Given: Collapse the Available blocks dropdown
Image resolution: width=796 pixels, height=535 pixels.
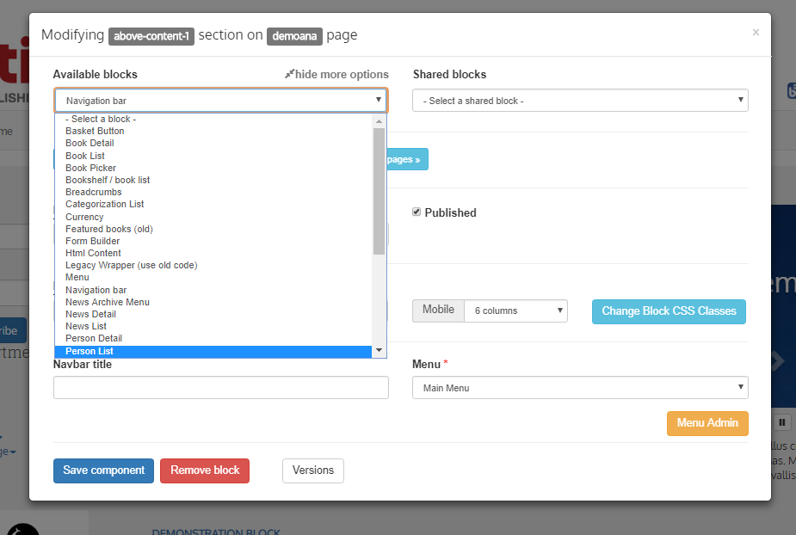Looking at the screenshot, I should tap(220, 101).
